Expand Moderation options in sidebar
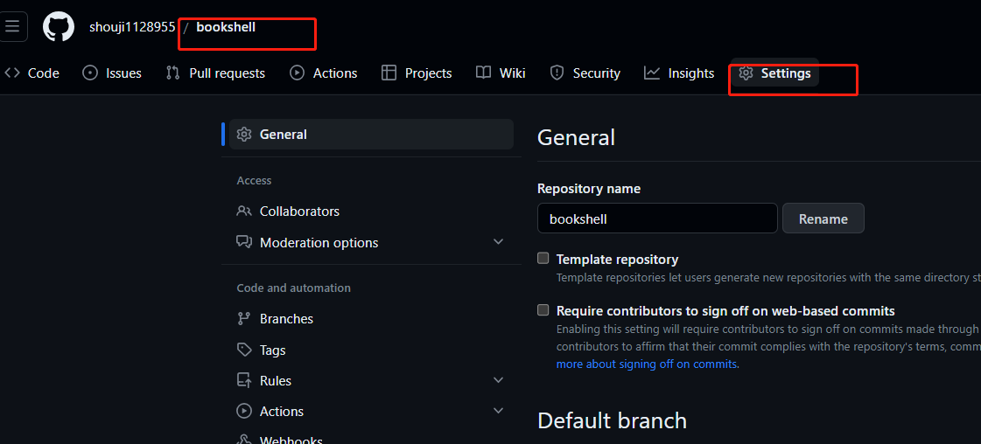This screenshot has height=444, width=981. coord(498,242)
